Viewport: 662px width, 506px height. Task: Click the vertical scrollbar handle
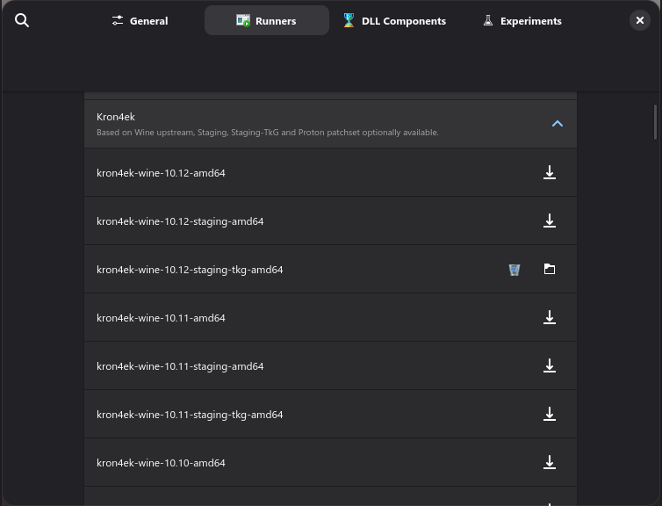[x=656, y=122]
